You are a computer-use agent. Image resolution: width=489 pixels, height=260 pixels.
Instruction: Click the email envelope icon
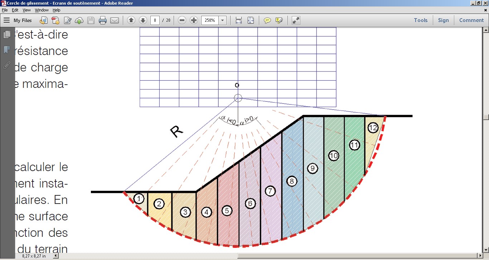[x=115, y=20]
